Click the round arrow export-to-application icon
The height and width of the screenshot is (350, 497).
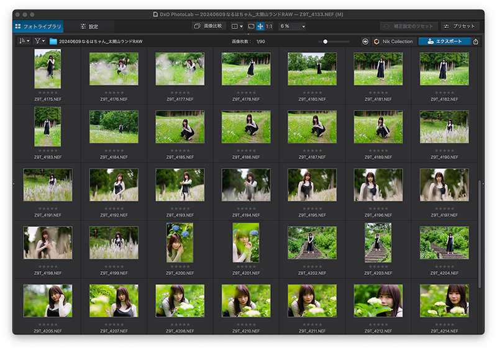point(365,42)
